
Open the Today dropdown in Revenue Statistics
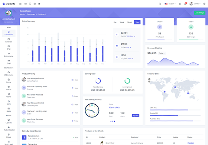162,53
